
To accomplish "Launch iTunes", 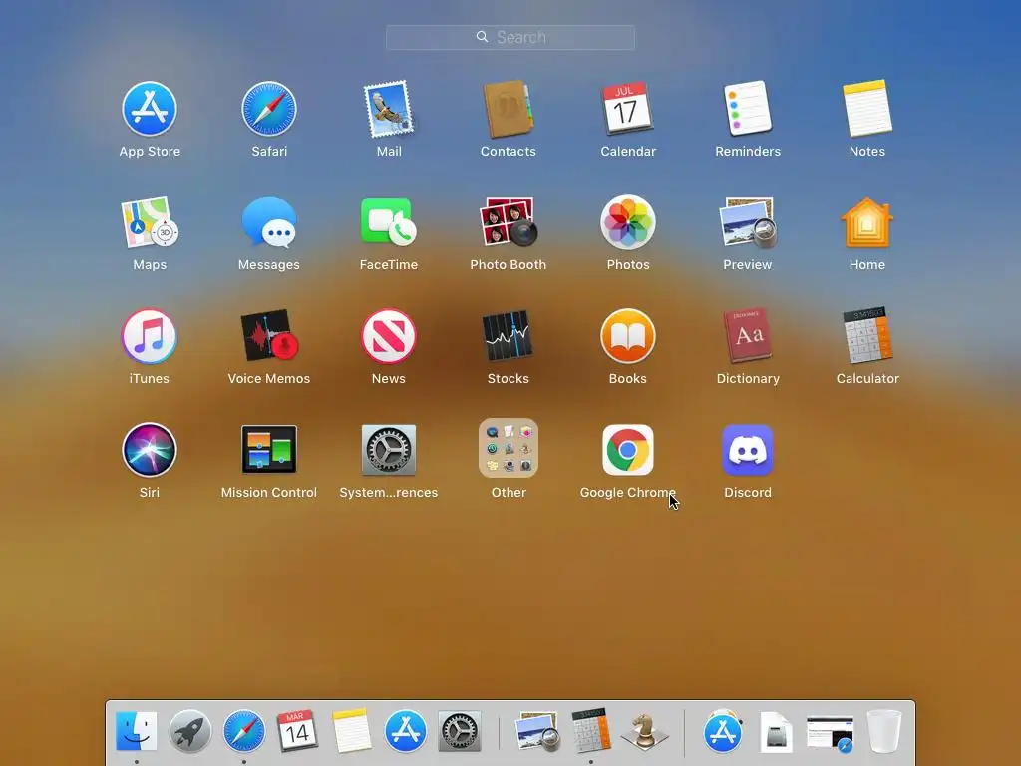I will click(150, 336).
